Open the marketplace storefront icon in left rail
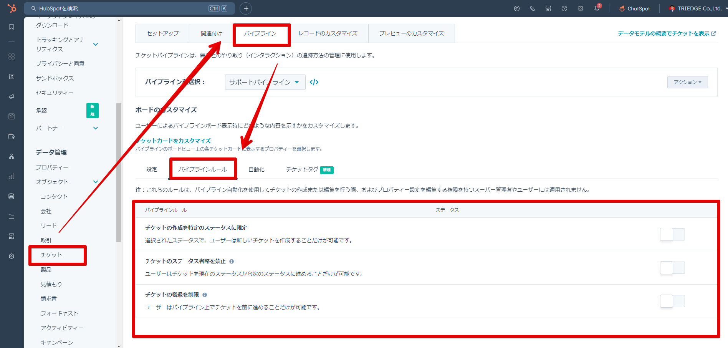The height and width of the screenshot is (348, 728). tap(12, 236)
